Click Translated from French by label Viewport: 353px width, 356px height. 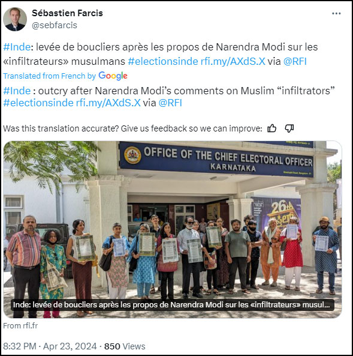click(x=49, y=76)
